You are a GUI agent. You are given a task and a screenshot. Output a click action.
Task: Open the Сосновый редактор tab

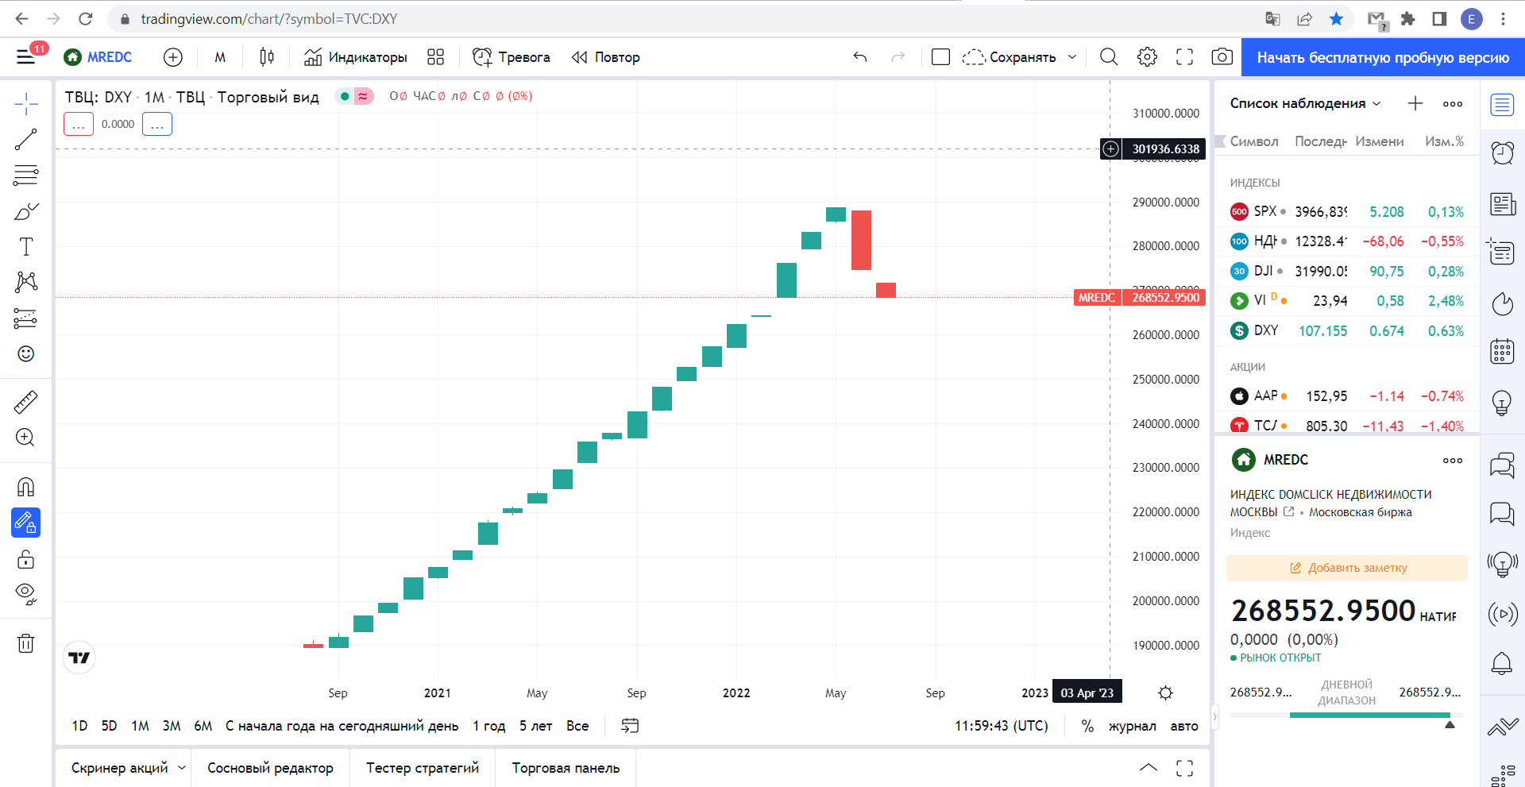pyautogui.click(x=270, y=768)
